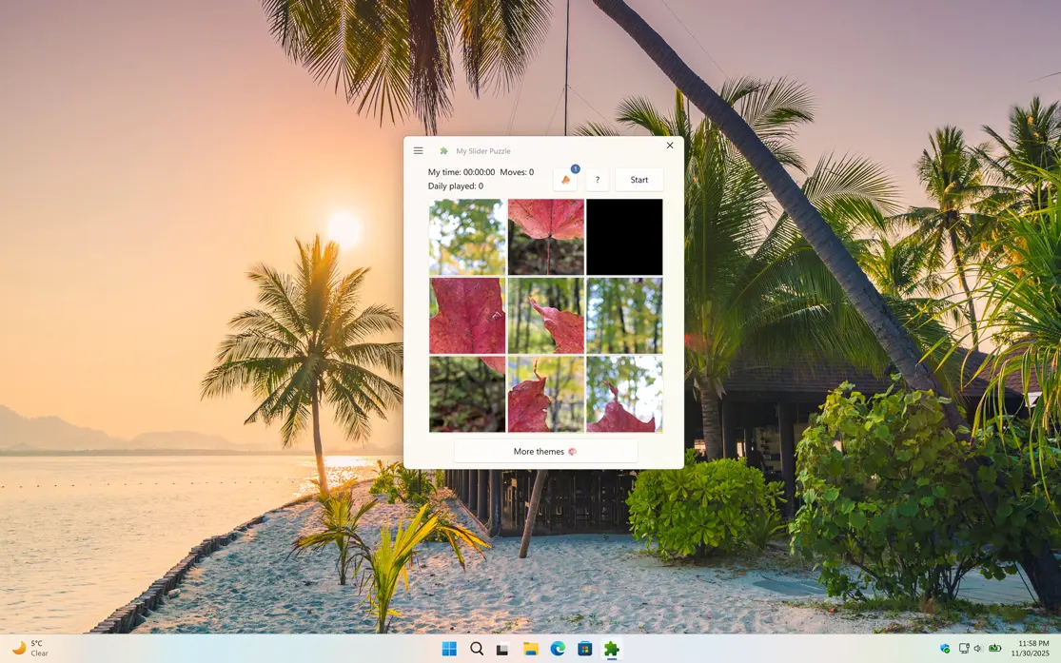Image resolution: width=1061 pixels, height=663 pixels.
Task: Click the green puzzle piece taskbar icon
Action: pyautogui.click(x=612, y=649)
